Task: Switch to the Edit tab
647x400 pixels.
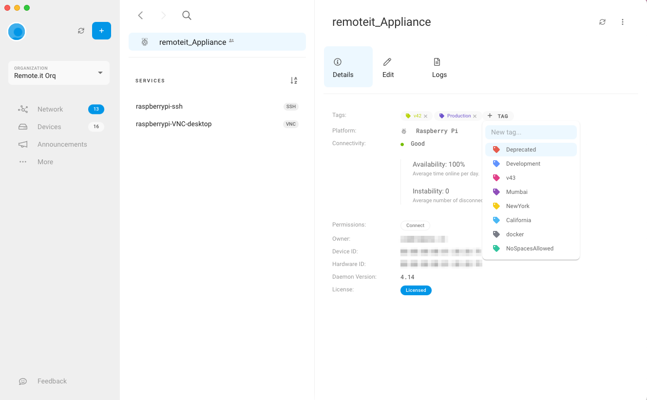Action: (388, 67)
